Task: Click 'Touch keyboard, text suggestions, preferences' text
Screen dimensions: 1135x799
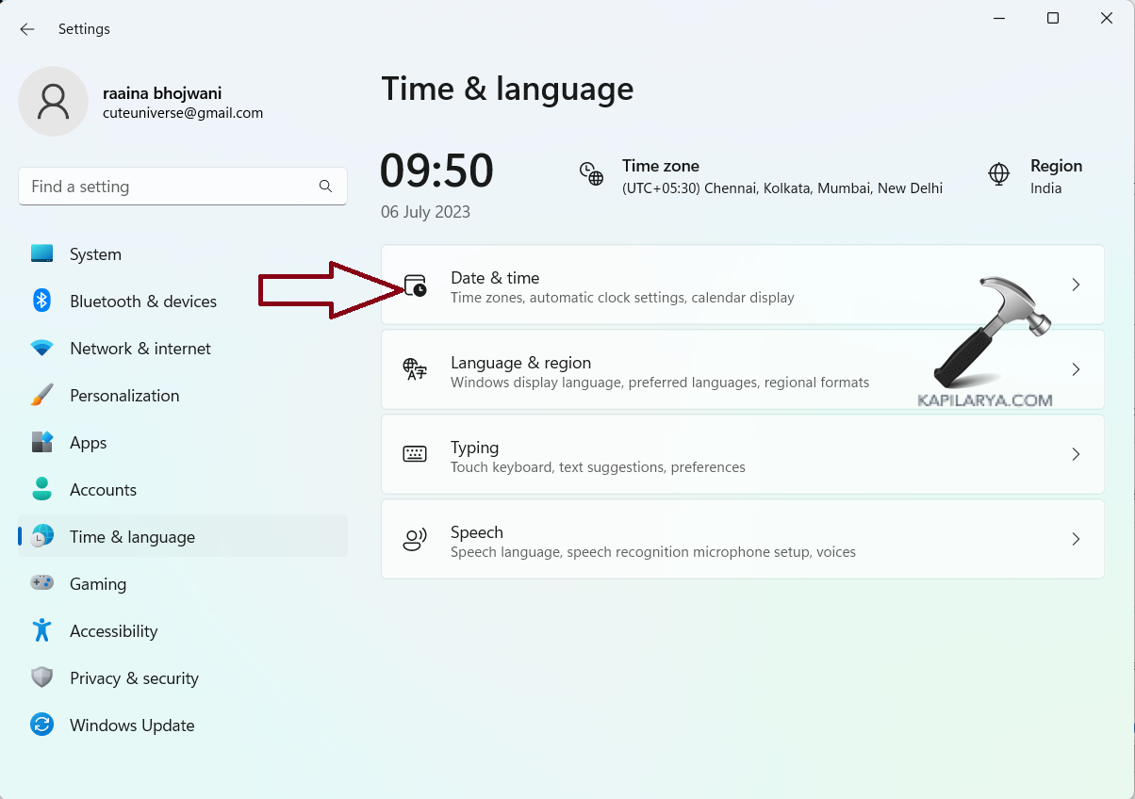Action: (x=598, y=467)
